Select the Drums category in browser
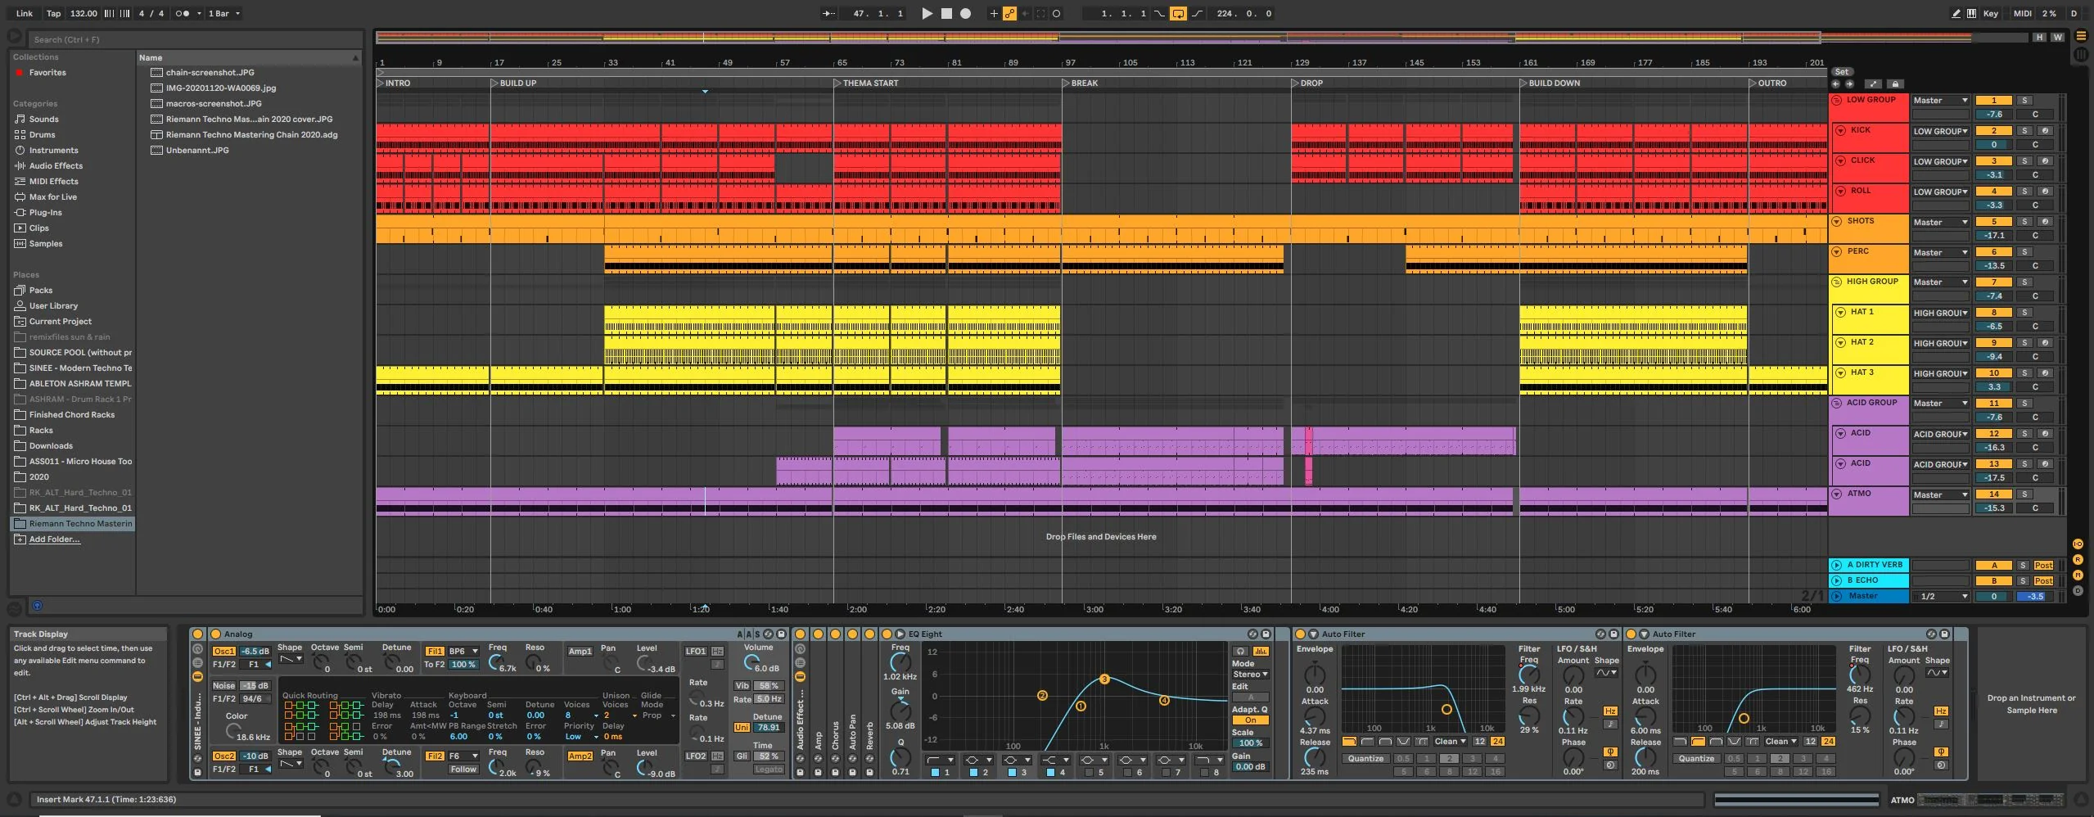This screenshot has height=817, width=2094. click(42, 135)
